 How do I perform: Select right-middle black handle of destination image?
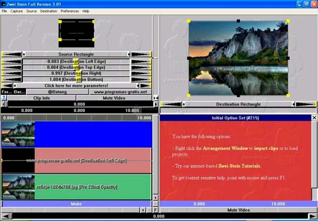288,58
